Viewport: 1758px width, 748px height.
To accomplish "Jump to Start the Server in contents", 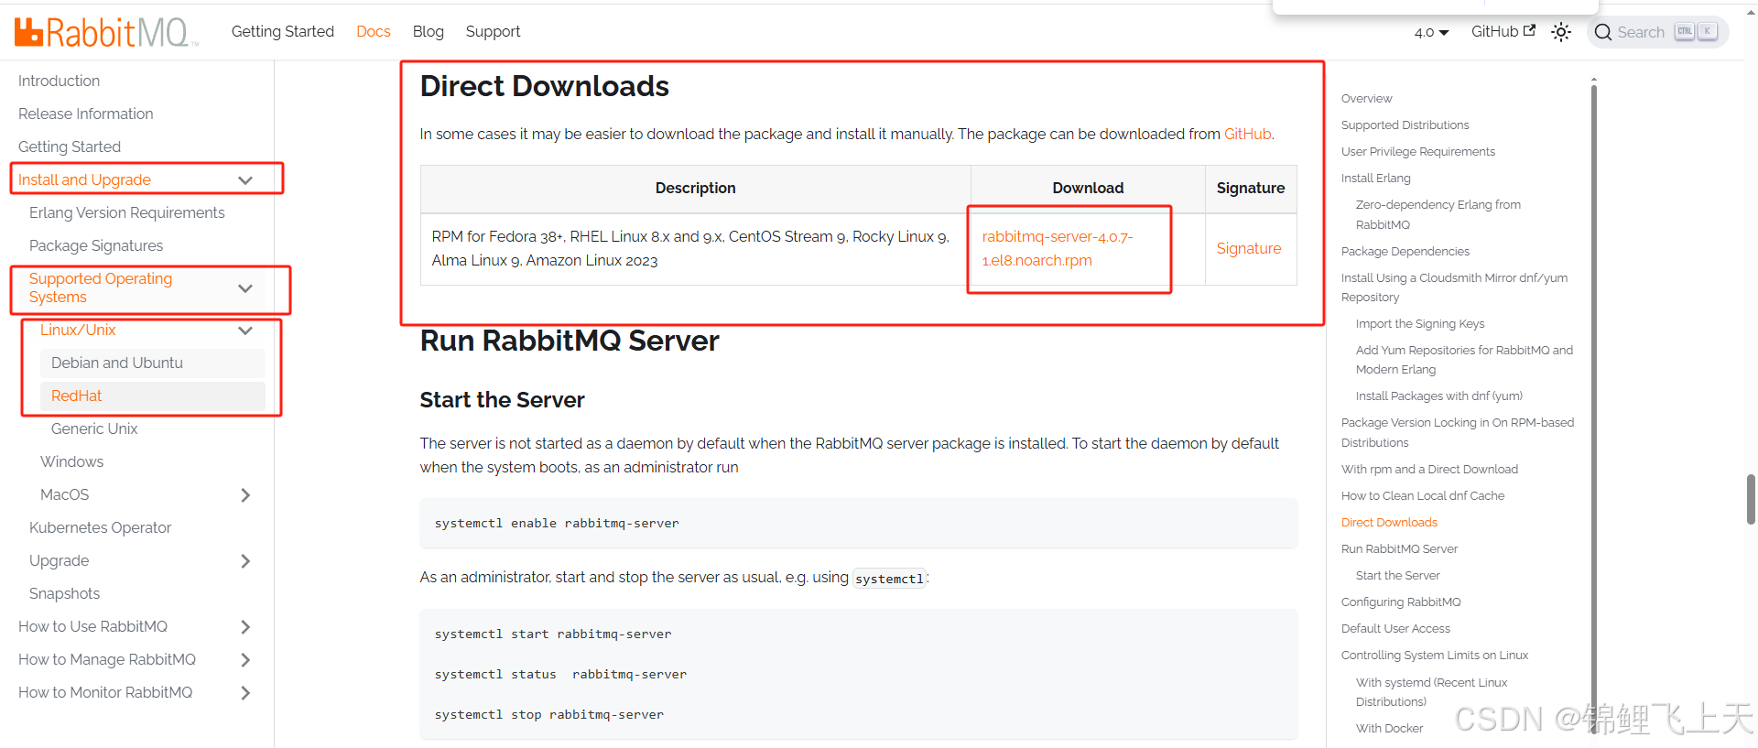I will click(1398, 575).
